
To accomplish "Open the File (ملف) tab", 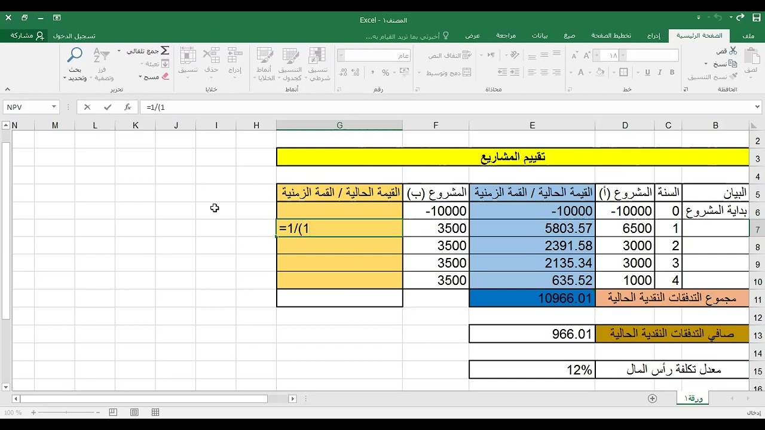I will (748, 36).
